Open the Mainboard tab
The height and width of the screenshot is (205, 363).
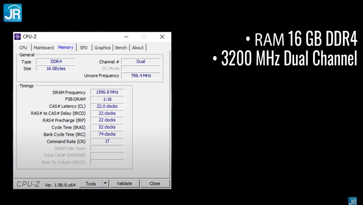click(44, 48)
